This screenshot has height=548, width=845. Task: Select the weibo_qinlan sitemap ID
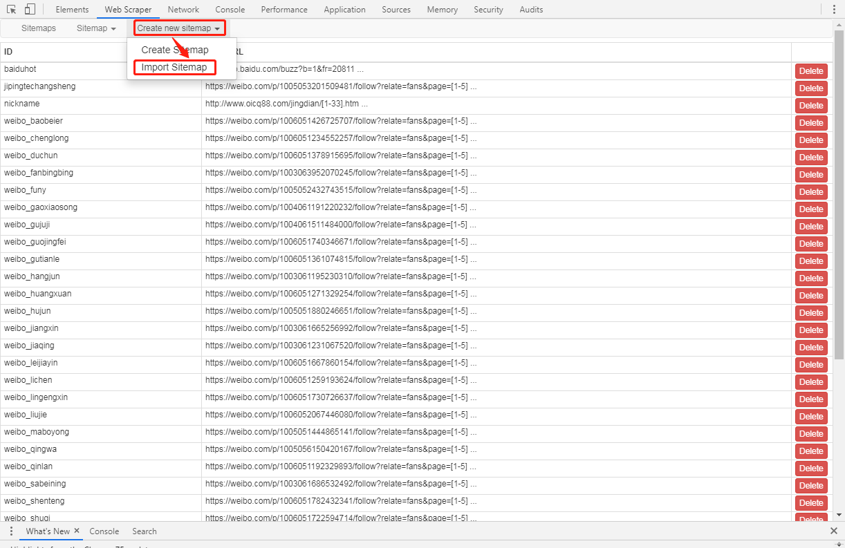tap(29, 466)
